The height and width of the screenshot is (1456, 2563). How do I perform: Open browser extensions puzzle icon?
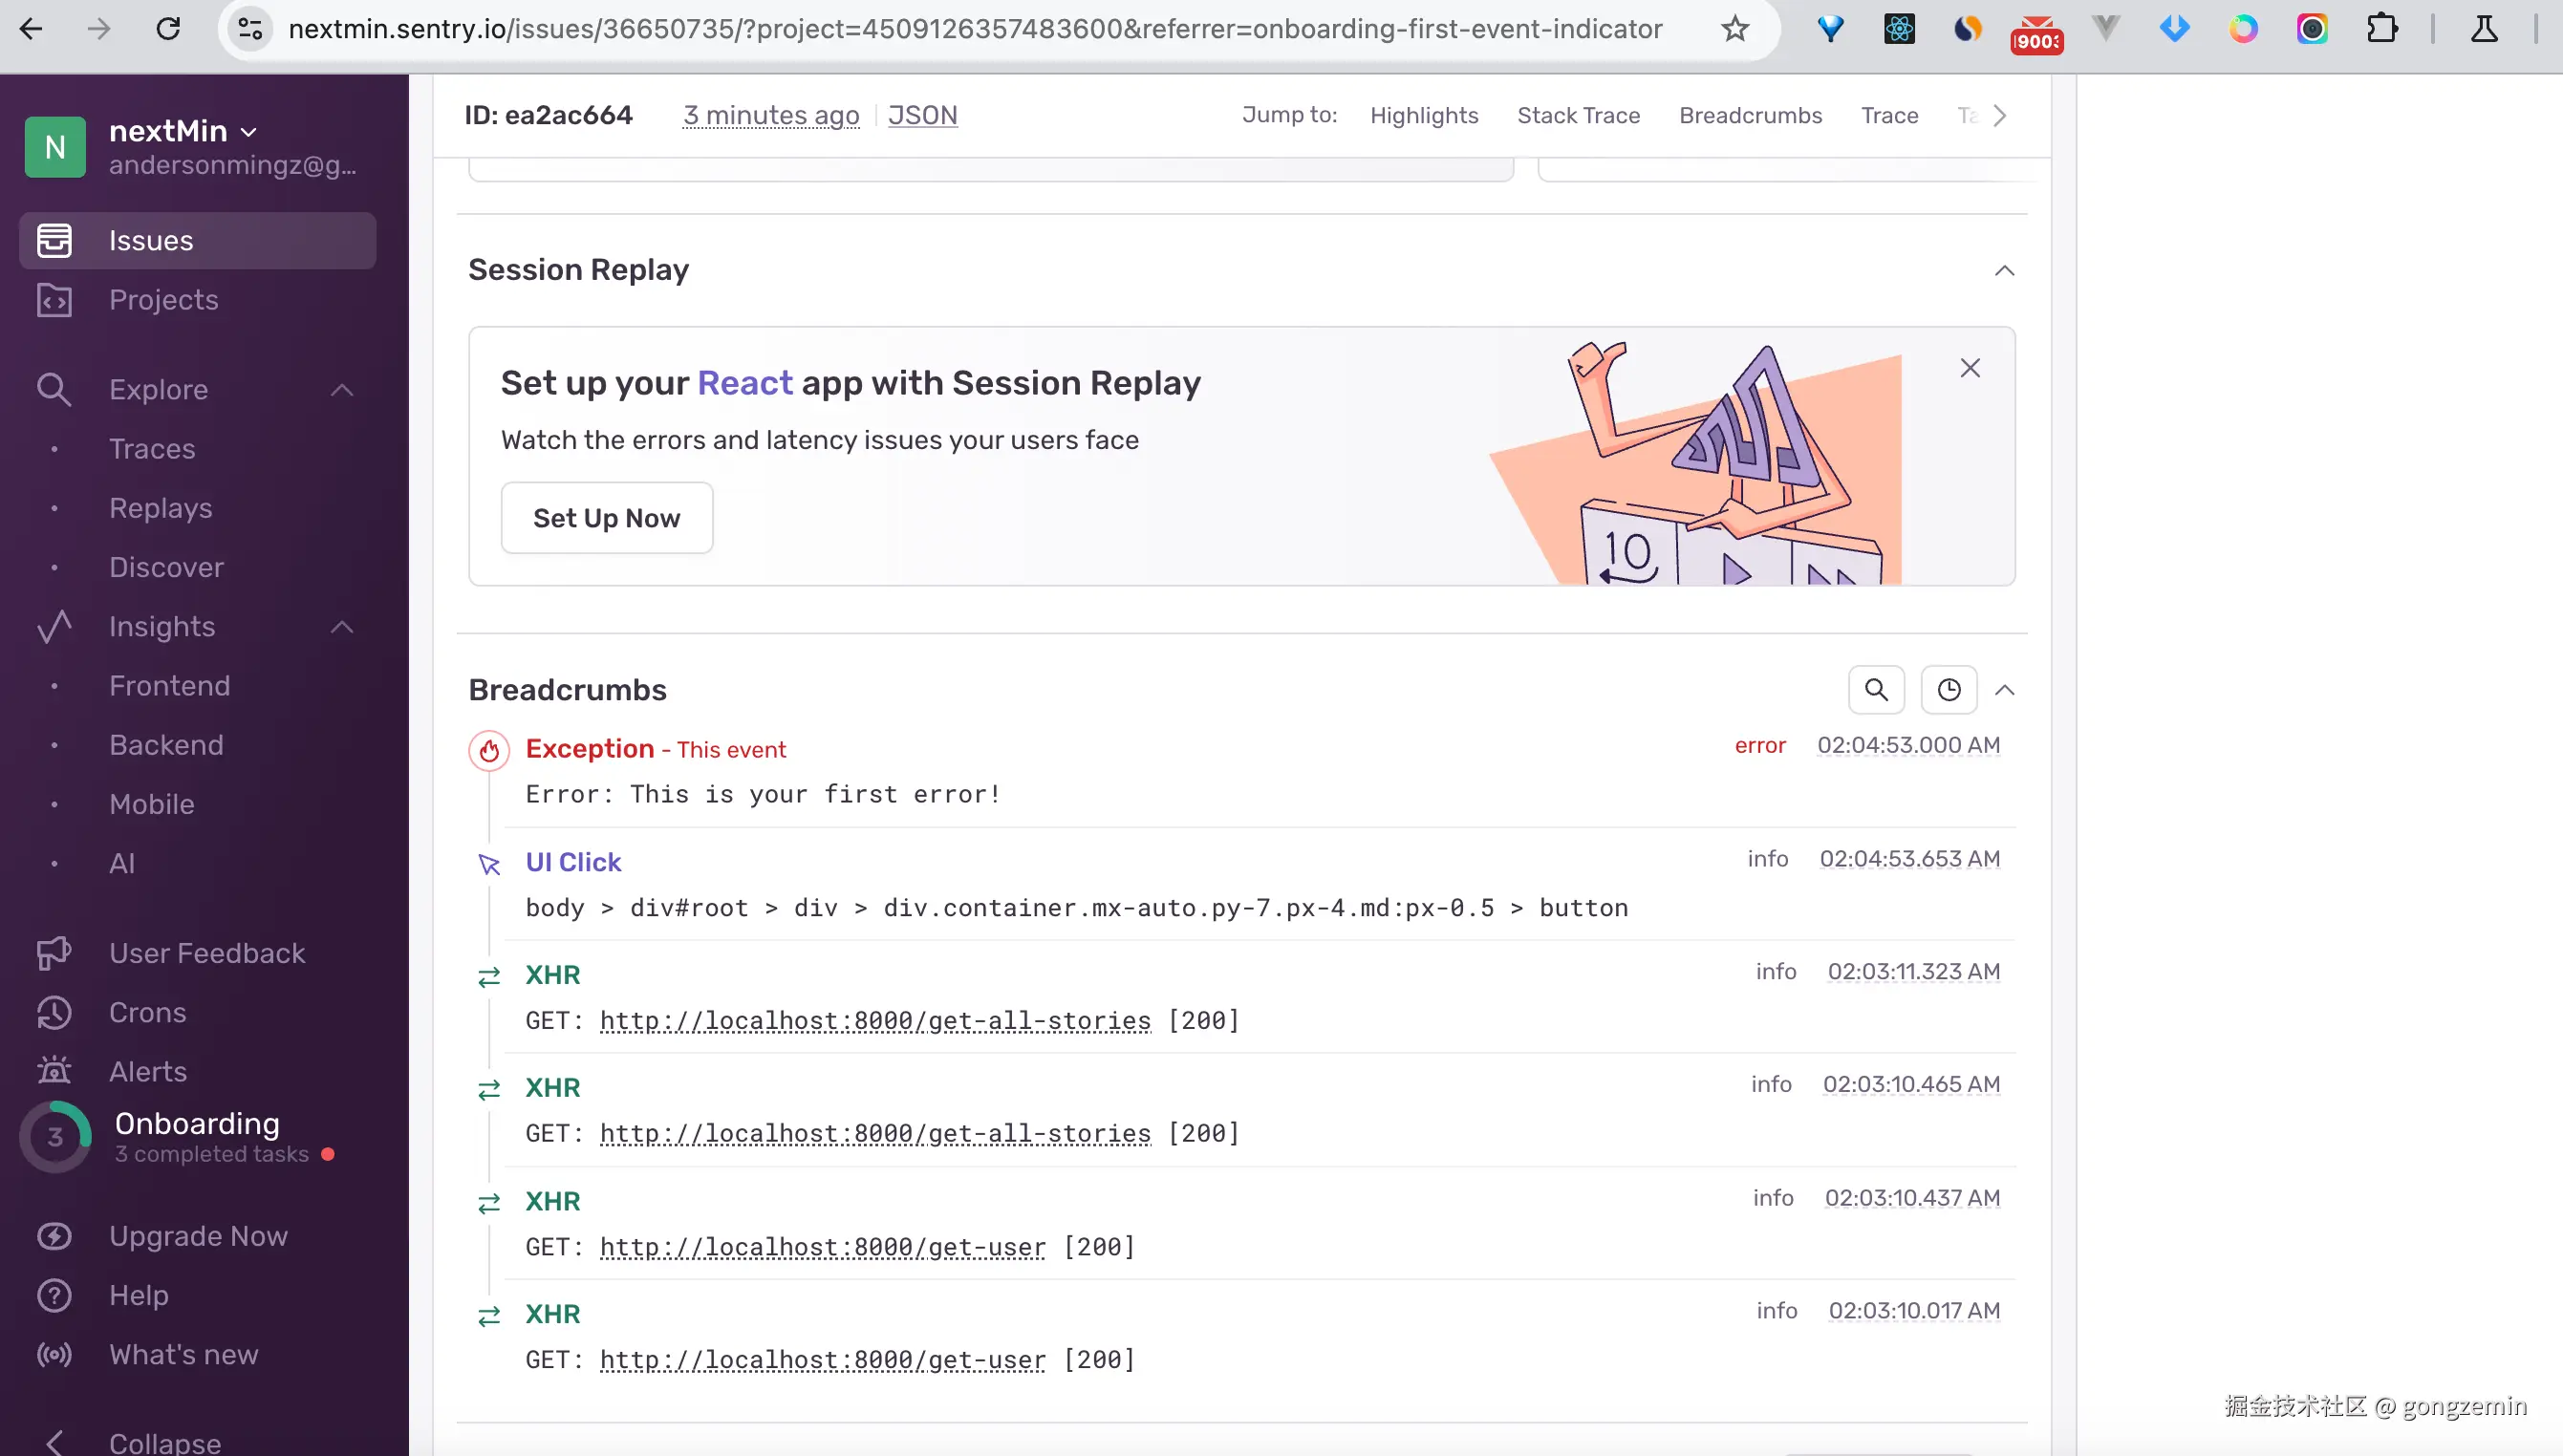pyautogui.click(x=2382, y=29)
